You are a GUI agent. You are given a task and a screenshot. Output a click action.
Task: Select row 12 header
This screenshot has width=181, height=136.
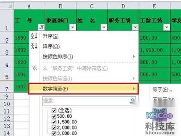pos(7,118)
